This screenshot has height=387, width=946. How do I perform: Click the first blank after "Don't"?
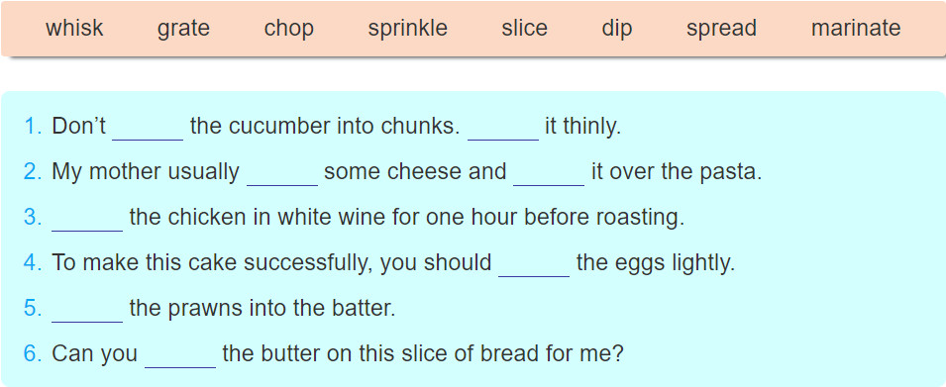[148, 128]
